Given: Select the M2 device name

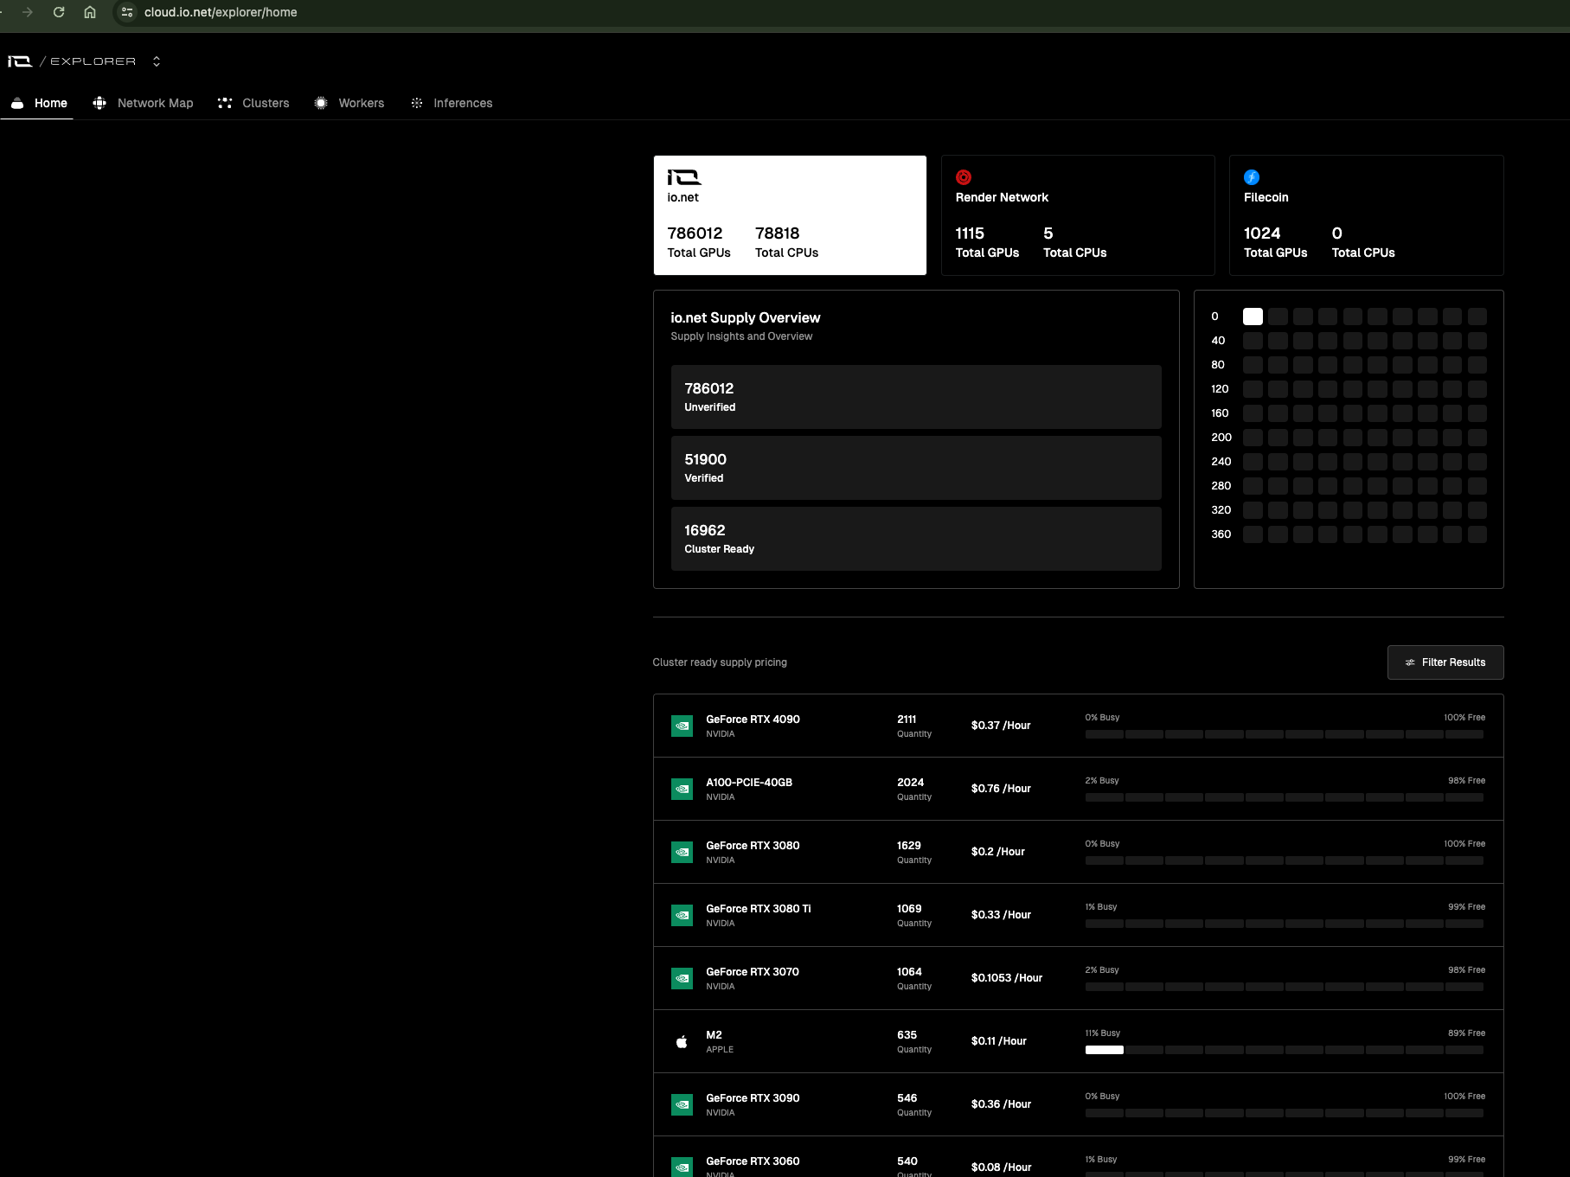Looking at the screenshot, I should point(714,1035).
